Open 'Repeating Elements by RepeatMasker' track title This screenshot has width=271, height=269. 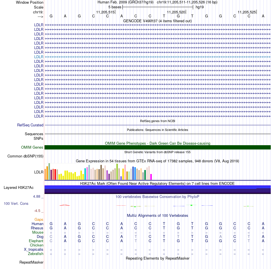point(157,258)
